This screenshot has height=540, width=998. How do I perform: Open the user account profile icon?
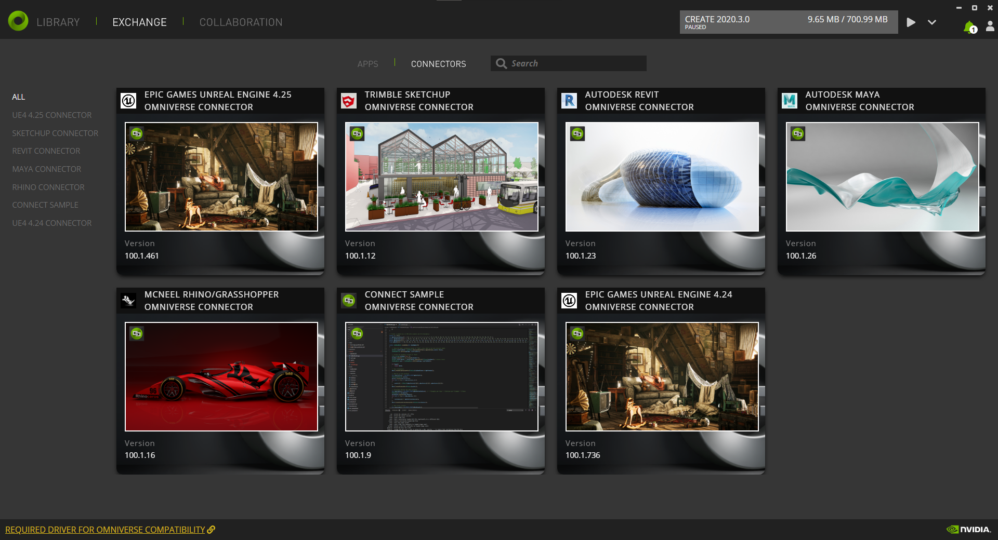[990, 26]
